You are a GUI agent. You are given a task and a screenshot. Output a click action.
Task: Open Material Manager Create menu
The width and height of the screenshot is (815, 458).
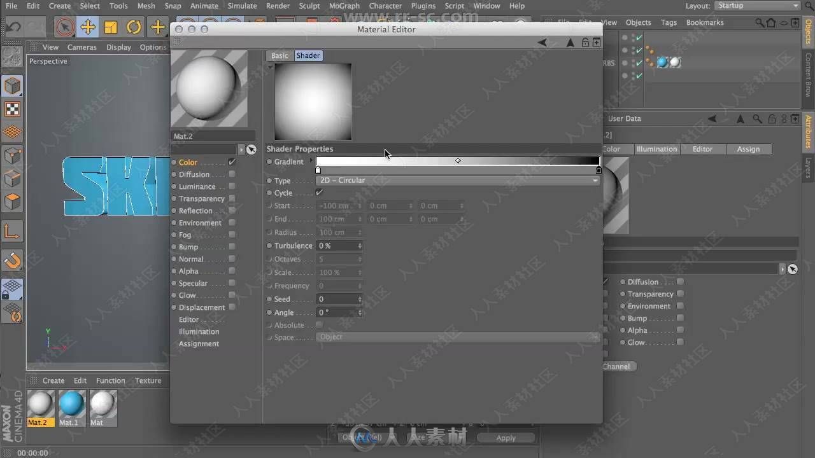click(x=53, y=380)
